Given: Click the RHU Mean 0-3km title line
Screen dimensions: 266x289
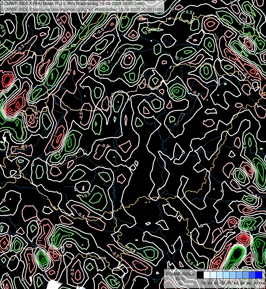Looking at the screenshot, I should [x=72, y=3].
